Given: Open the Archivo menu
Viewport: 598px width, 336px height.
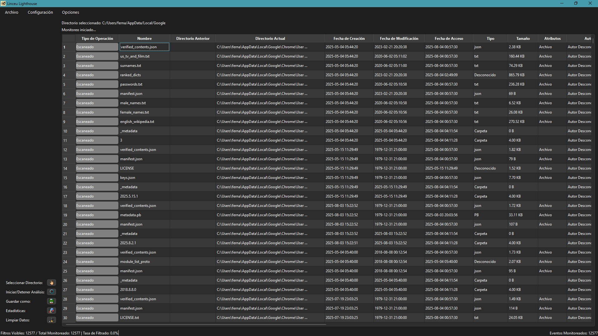Looking at the screenshot, I should pos(12,12).
